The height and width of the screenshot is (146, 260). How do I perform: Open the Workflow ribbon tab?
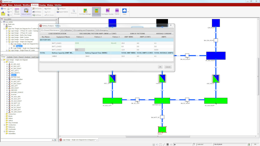pyautogui.click(x=26, y=5)
